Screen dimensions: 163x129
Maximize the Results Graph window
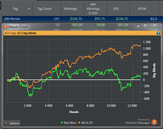click(145, 26)
